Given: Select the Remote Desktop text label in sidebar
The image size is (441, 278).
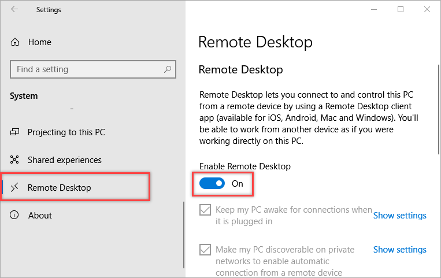Looking at the screenshot, I should [59, 188].
